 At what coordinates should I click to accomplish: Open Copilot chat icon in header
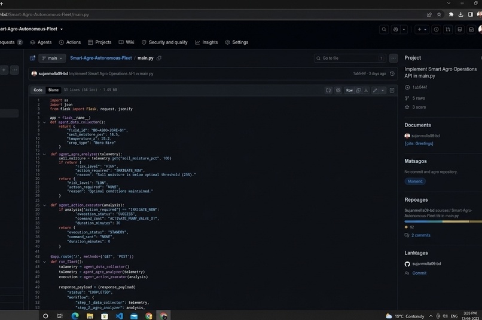coord(396,29)
